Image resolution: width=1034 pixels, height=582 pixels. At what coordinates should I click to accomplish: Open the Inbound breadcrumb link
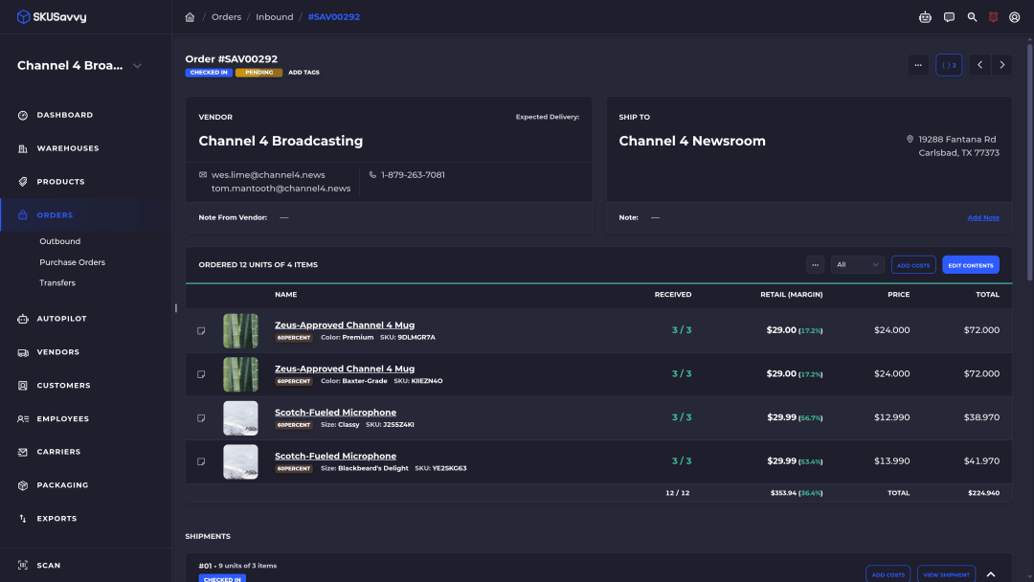pos(275,17)
